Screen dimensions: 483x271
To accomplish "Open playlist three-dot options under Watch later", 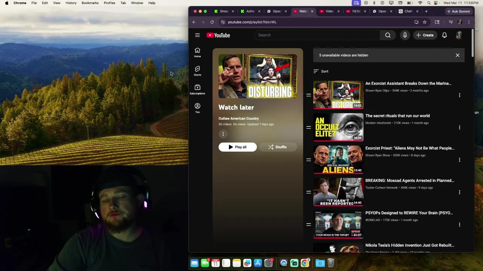I will tap(223, 134).
